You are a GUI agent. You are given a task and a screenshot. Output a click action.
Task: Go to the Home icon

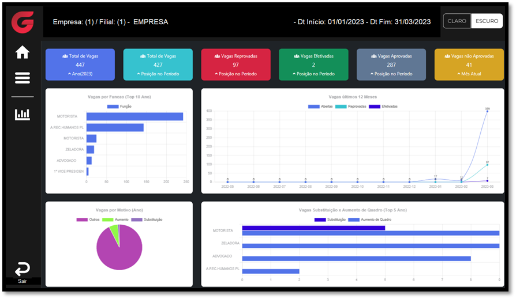[23, 52]
